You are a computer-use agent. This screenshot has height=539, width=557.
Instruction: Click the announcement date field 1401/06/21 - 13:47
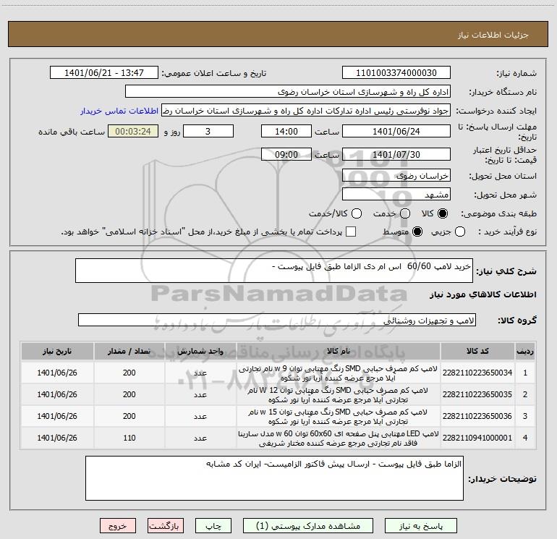click(104, 72)
